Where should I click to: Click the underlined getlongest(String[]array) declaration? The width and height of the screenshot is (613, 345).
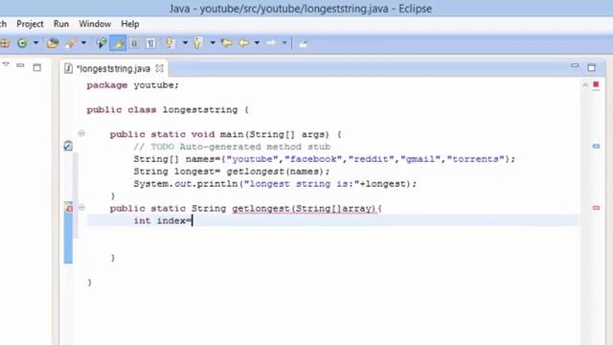[304, 209]
